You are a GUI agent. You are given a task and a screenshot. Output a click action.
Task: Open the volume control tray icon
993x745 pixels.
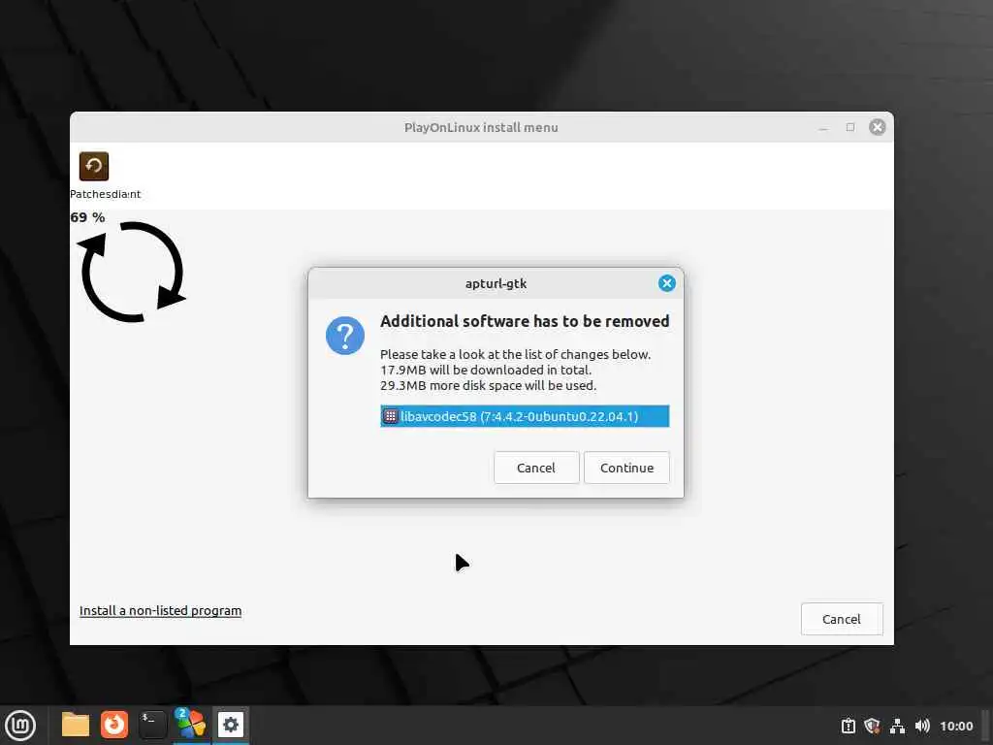click(922, 726)
